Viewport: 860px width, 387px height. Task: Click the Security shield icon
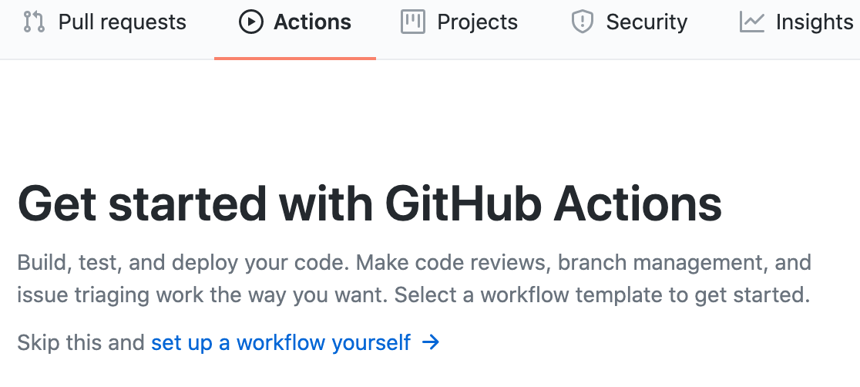(x=582, y=22)
